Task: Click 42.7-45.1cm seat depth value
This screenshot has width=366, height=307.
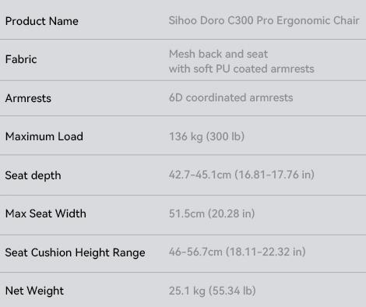Action: 241,175
